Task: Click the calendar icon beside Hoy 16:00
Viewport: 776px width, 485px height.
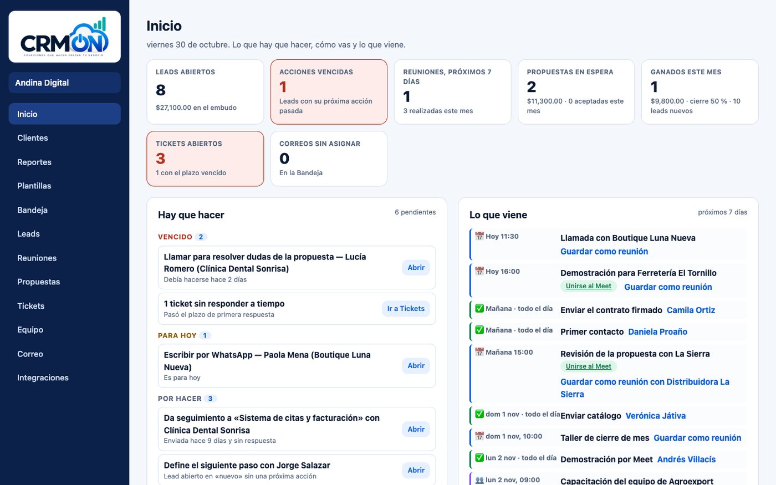Action: [479, 271]
